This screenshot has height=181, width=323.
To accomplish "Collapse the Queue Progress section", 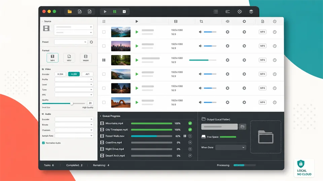I will coord(101,116).
